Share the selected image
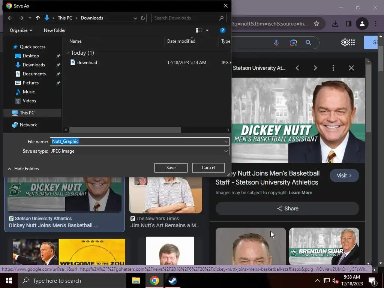 point(288,208)
